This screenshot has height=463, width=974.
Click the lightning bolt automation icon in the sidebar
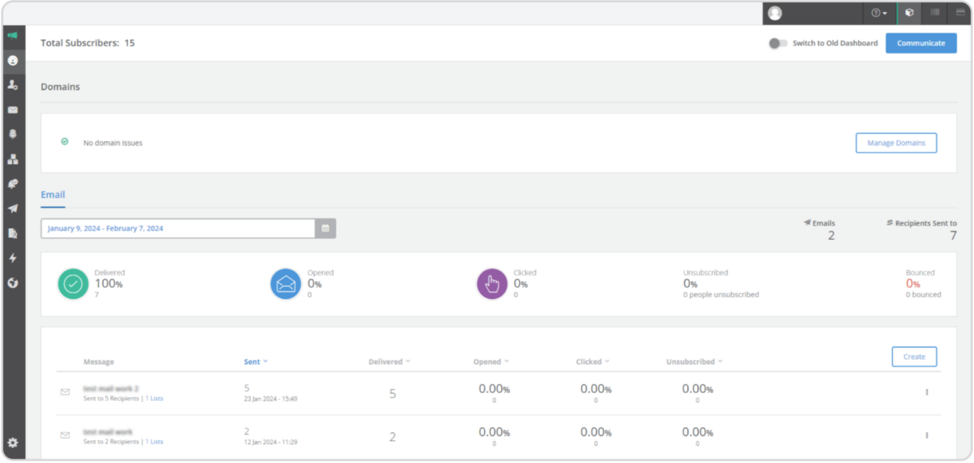coord(12,257)
